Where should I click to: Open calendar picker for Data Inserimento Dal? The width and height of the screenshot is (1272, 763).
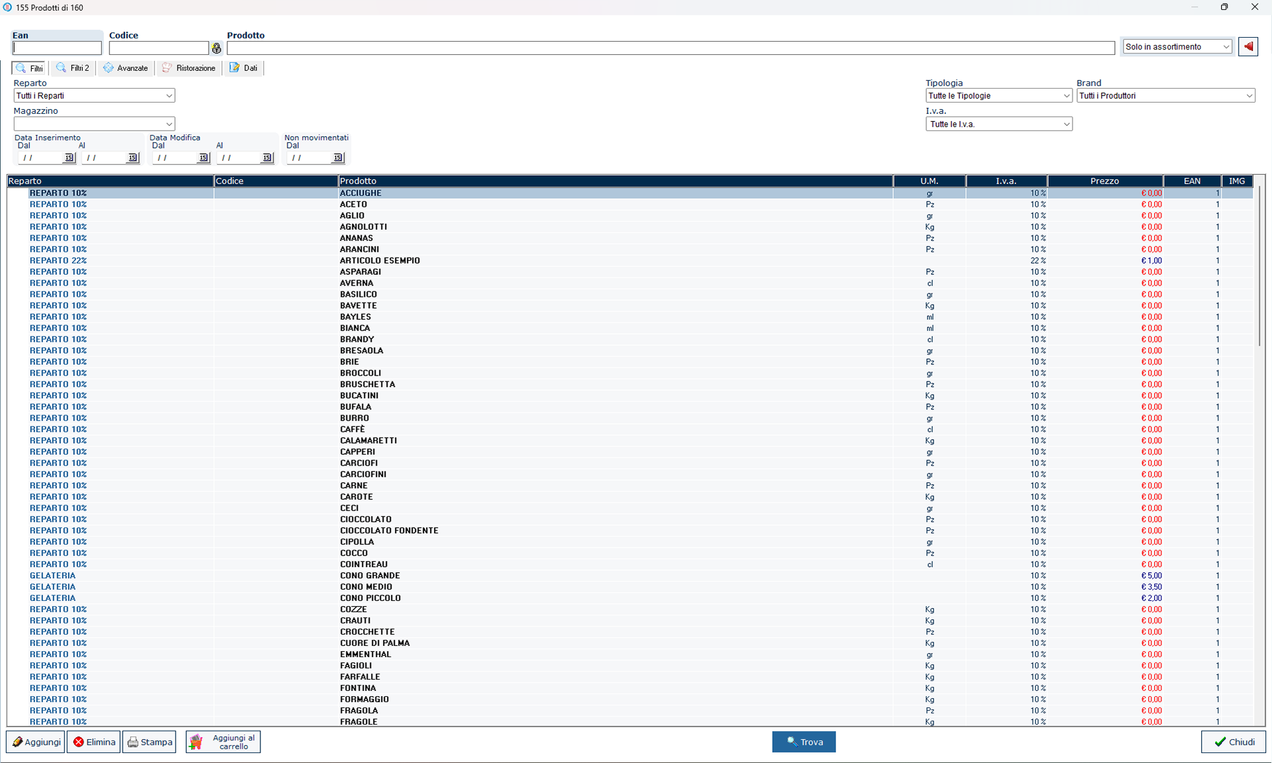(69, 158)
